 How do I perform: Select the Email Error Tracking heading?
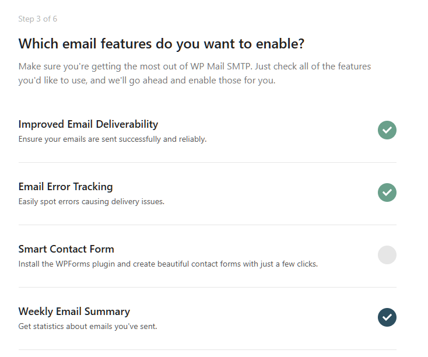pos(65,187)
